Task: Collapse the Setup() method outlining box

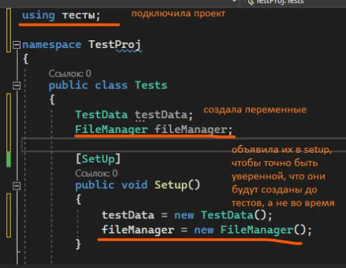Action: 16,186
